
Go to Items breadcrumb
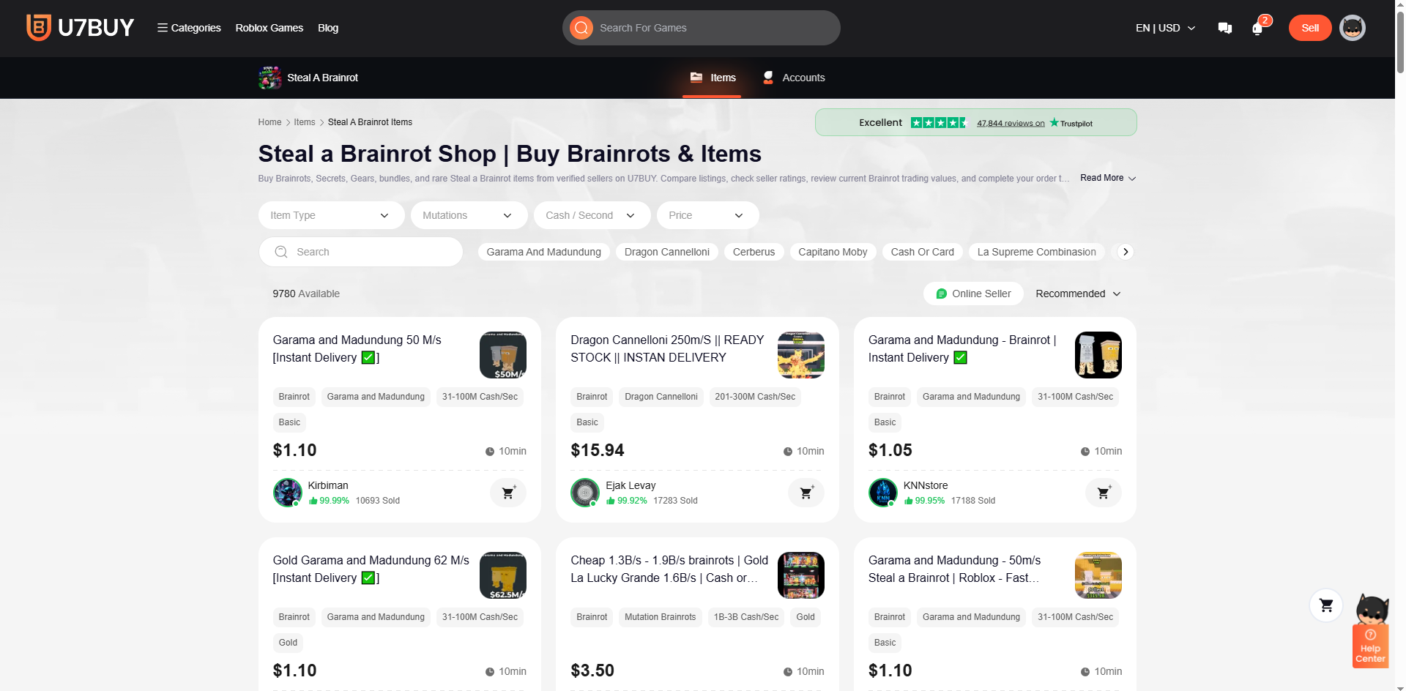(x=305, y=122)
